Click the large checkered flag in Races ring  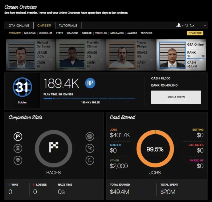click(x=54, y=147)
